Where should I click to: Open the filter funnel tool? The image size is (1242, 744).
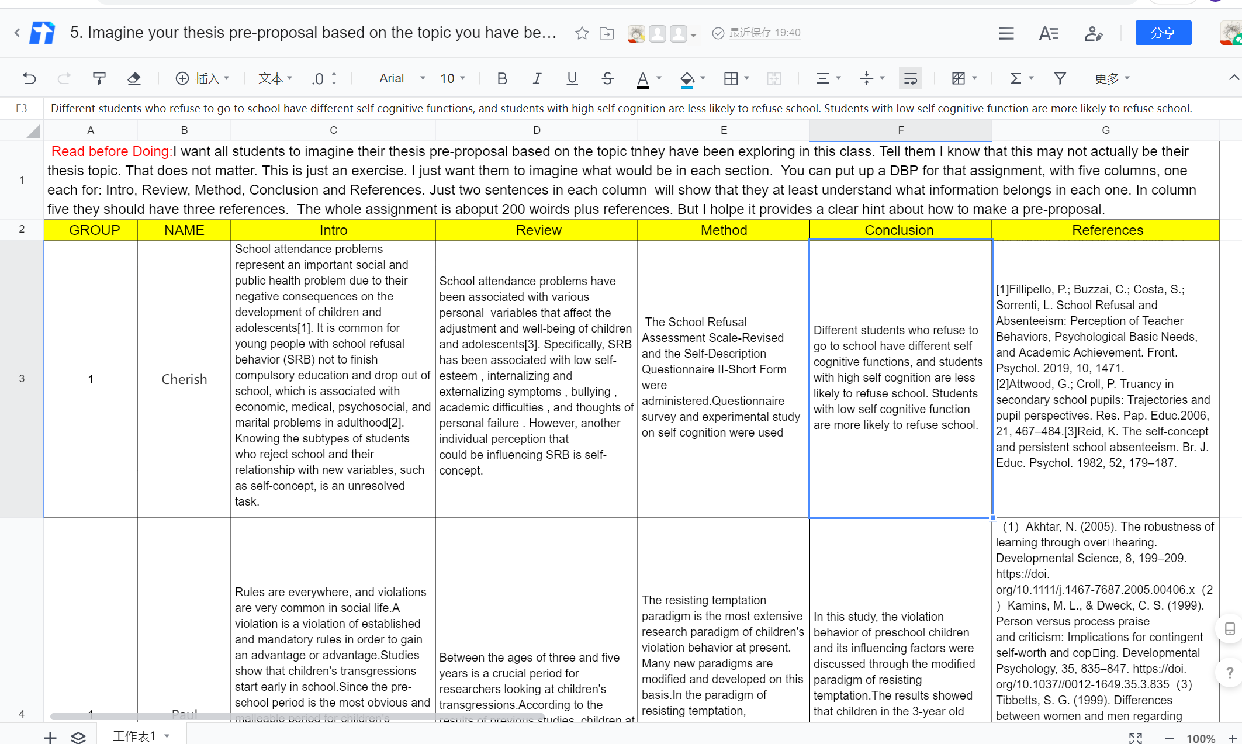click(x=1060, y=78)
